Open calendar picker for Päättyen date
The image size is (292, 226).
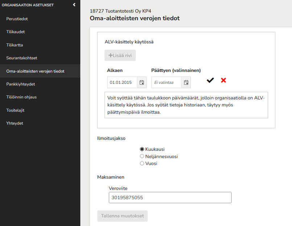pos(186,82)
